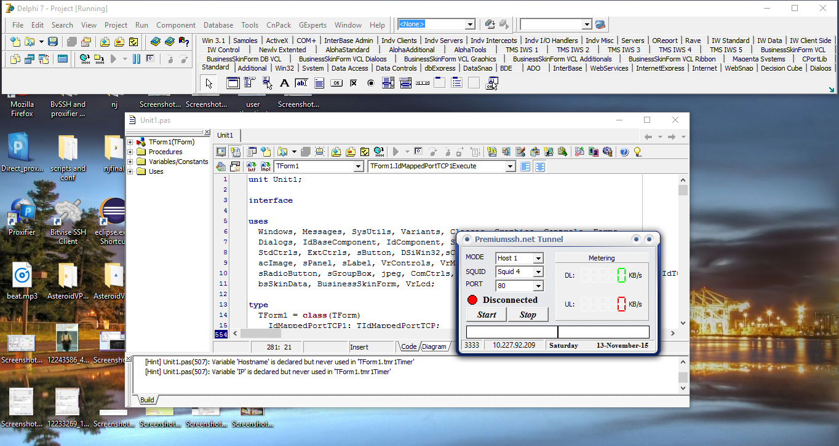Click the code editor vertical scrollbar
The height and width of the screenshot is (446, 839).
683,251
